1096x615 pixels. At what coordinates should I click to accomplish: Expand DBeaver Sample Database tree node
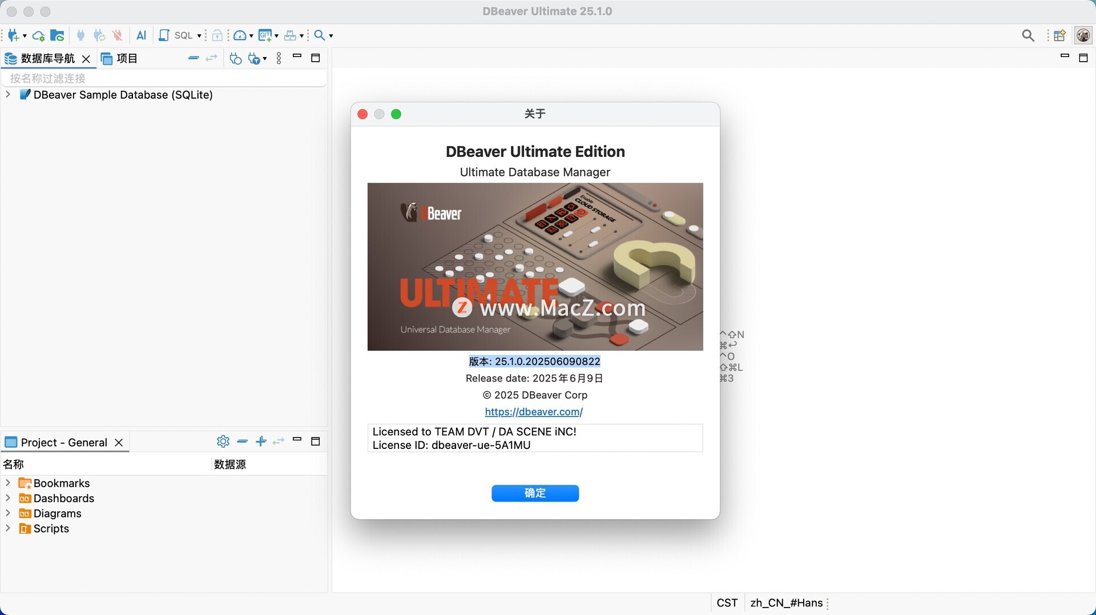click(x=8, y=95)
